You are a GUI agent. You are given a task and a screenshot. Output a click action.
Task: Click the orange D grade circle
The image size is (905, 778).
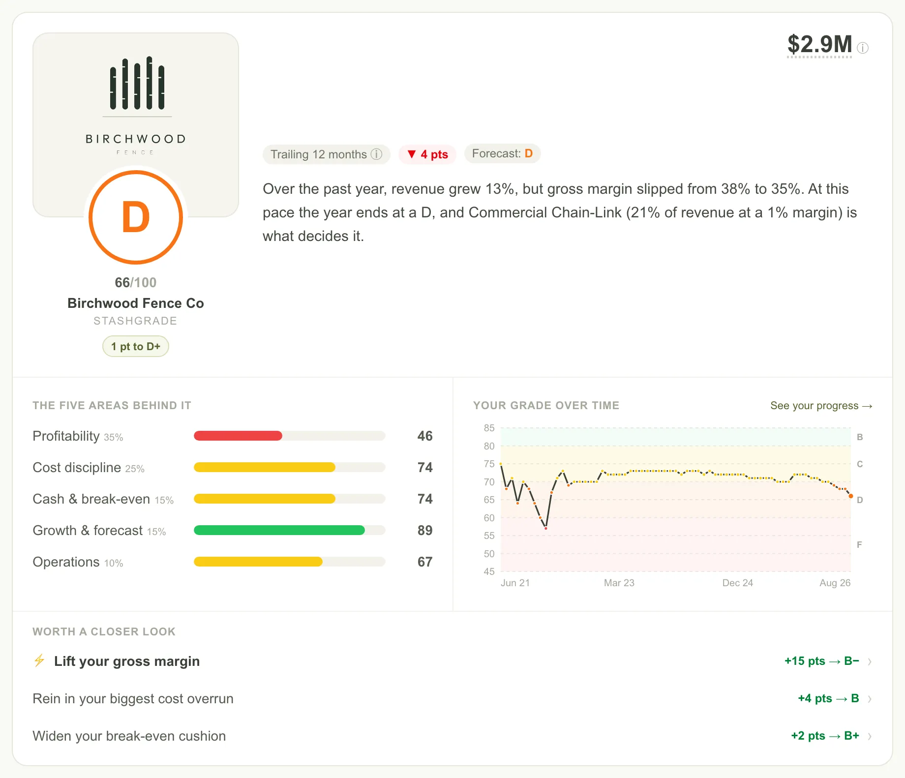[x=136, y=217]
